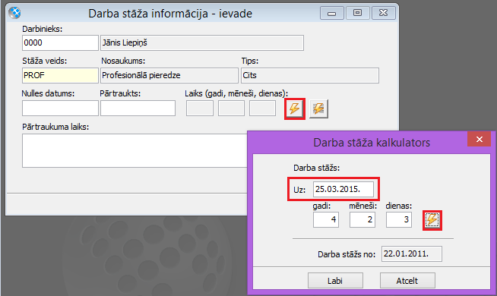Click the application icon in the title bar
Viewport: 497px width, 296px height.
pos(14,13)
